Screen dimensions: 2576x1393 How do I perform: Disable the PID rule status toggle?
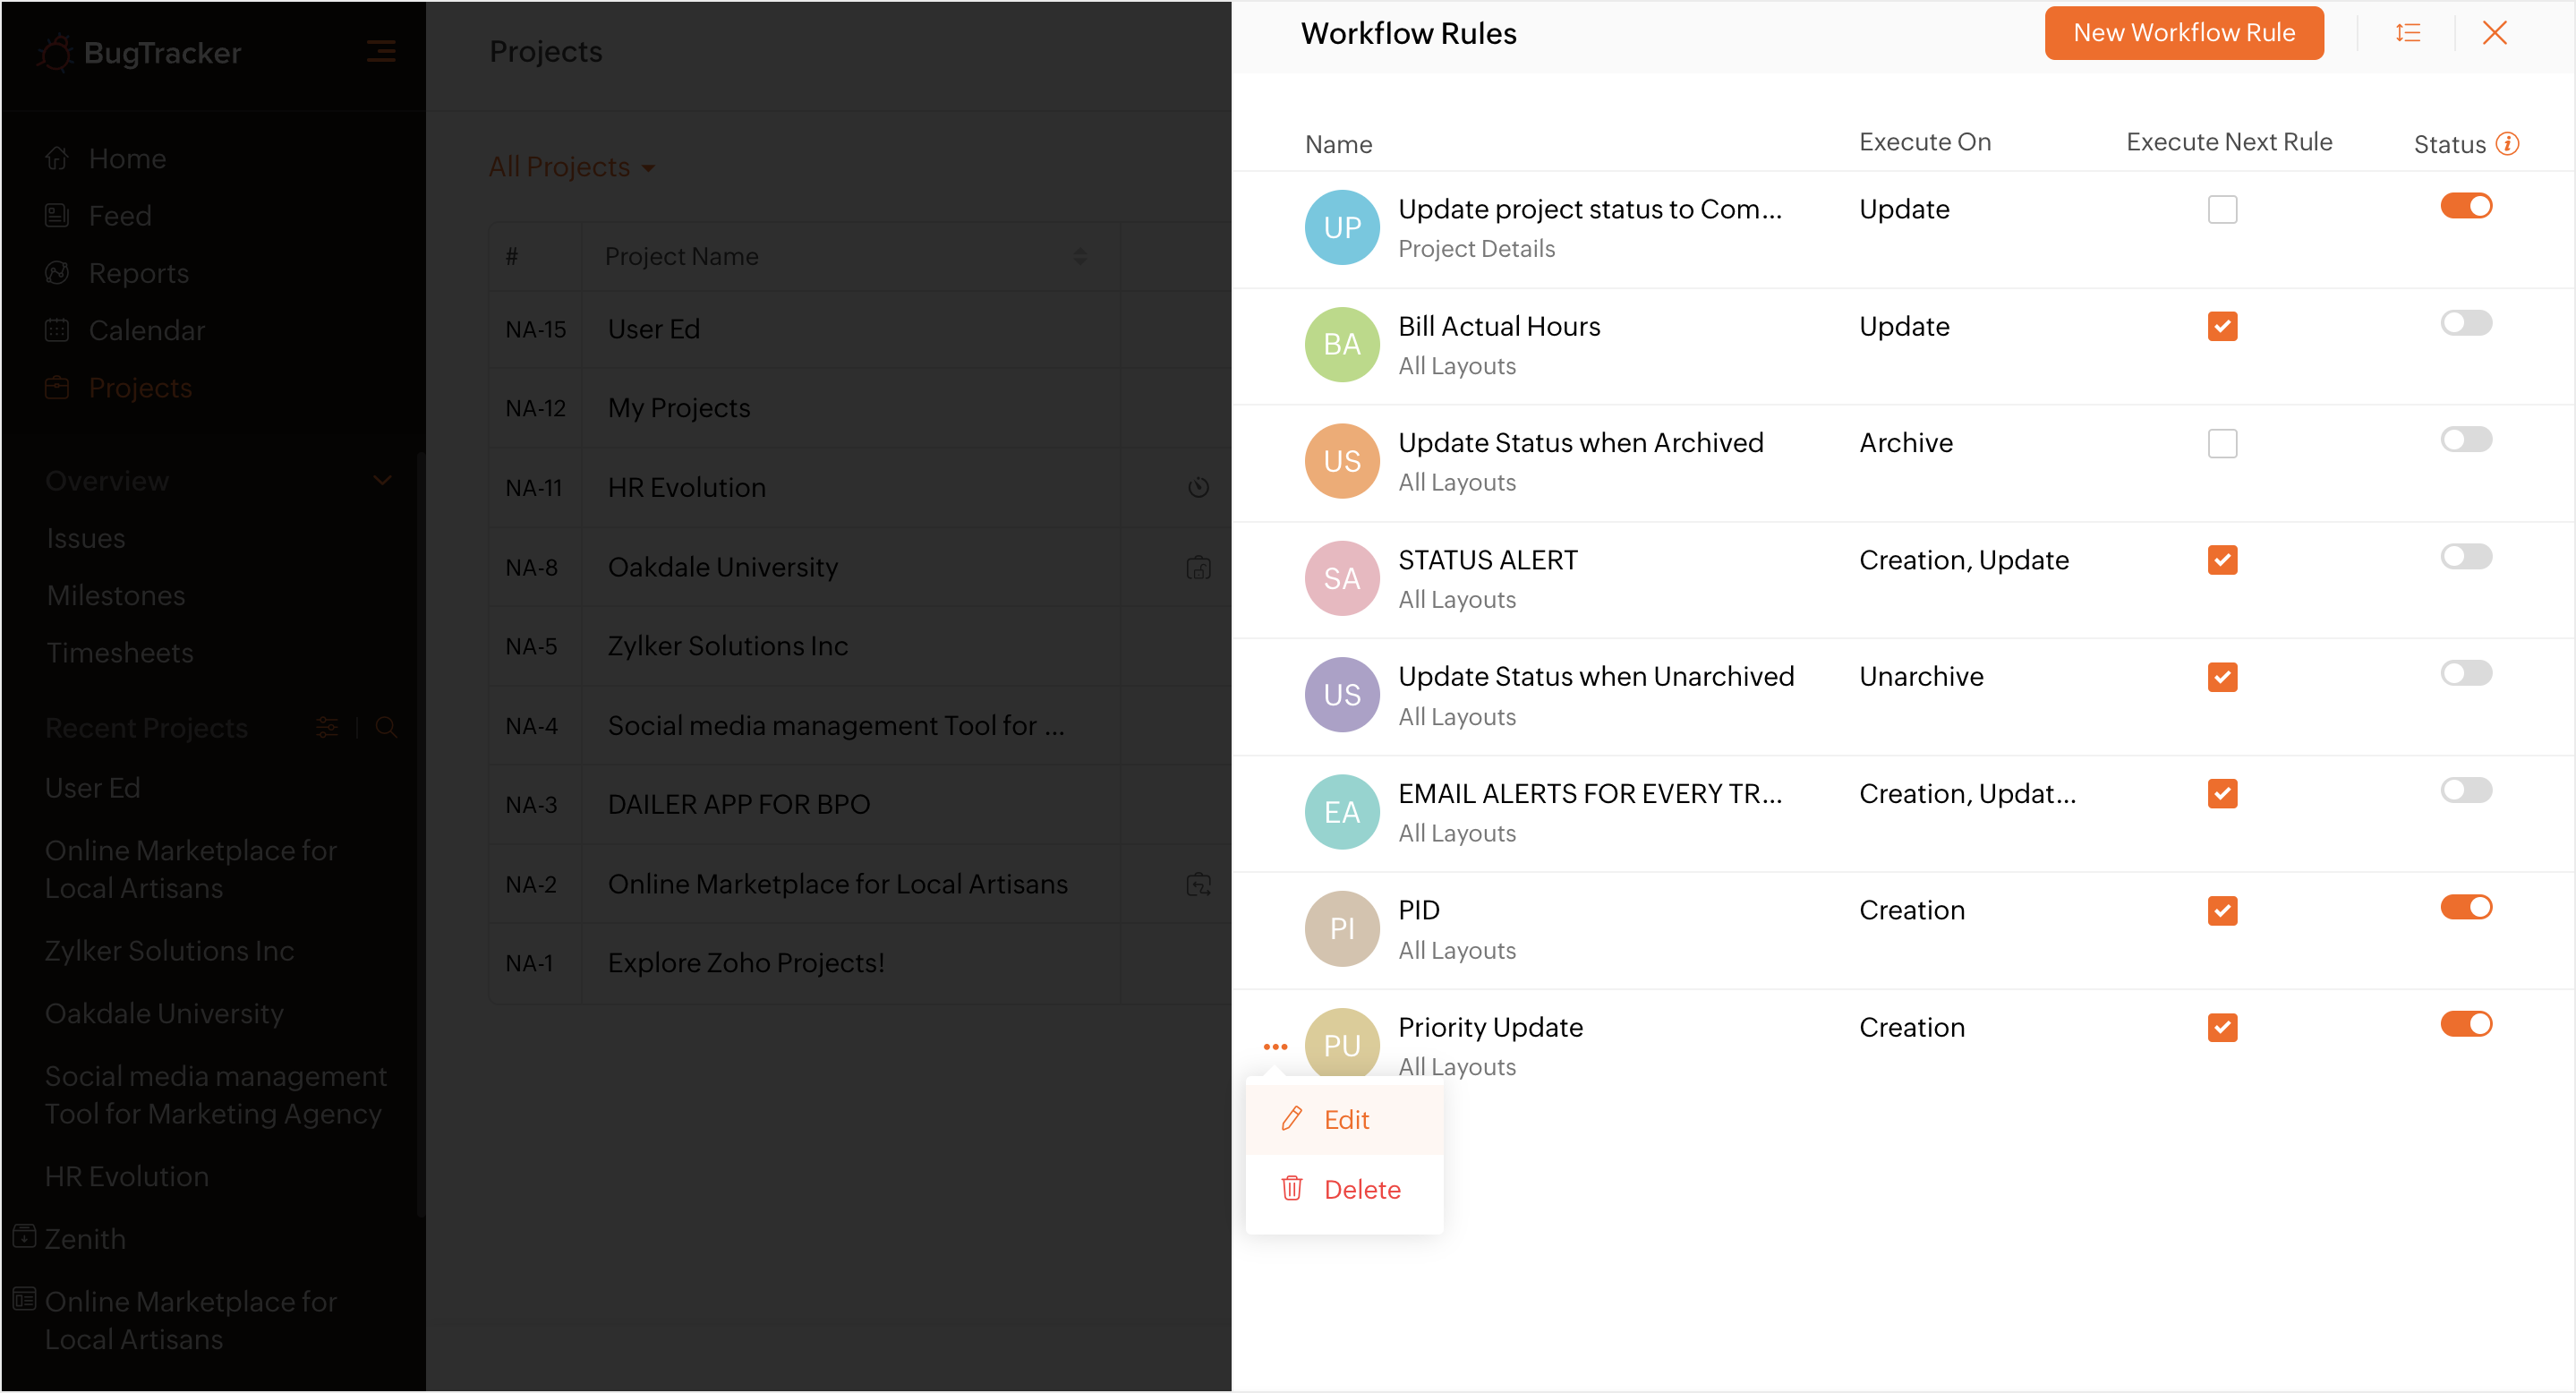coord(2465,907)
